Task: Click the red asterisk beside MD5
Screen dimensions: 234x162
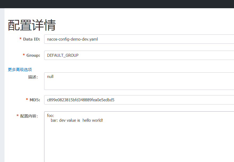Action: click(x=27, y=99)
